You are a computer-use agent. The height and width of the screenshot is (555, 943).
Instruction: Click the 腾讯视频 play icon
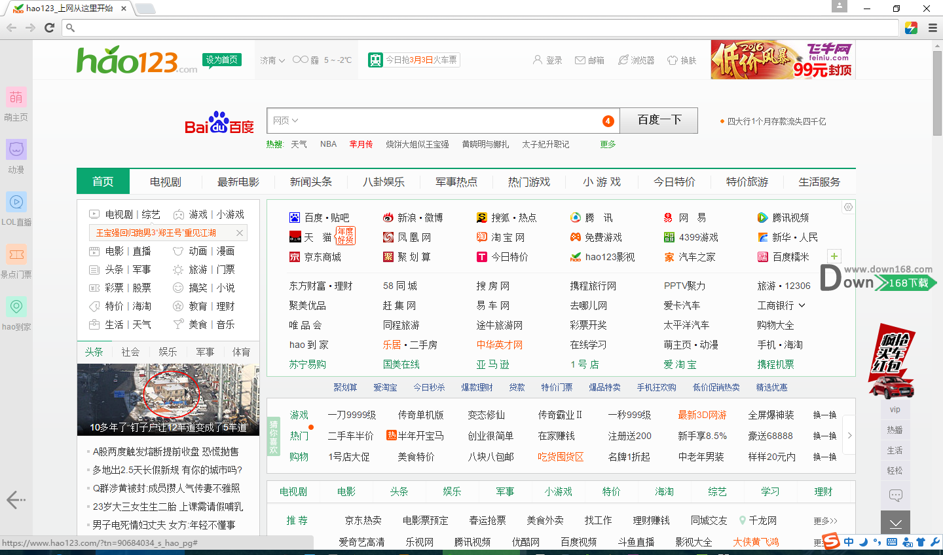point(763,218)
